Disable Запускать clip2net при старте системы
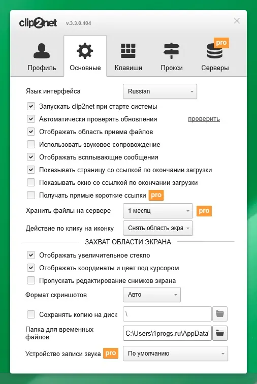257x384 pixels. (x=31, y=106)
